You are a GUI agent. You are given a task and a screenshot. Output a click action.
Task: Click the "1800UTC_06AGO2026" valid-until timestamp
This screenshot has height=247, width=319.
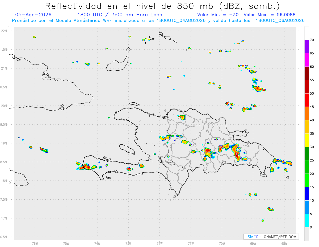[x=280, y=21]
